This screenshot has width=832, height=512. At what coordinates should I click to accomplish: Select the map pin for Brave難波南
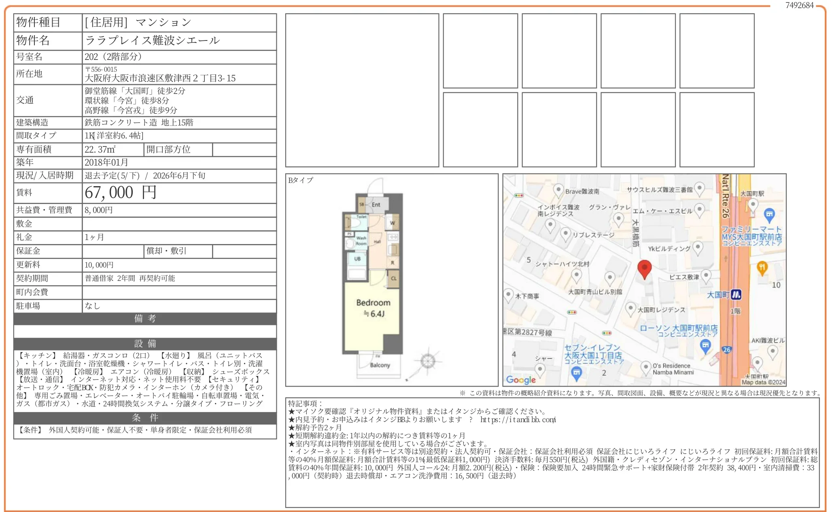(558, 189)
